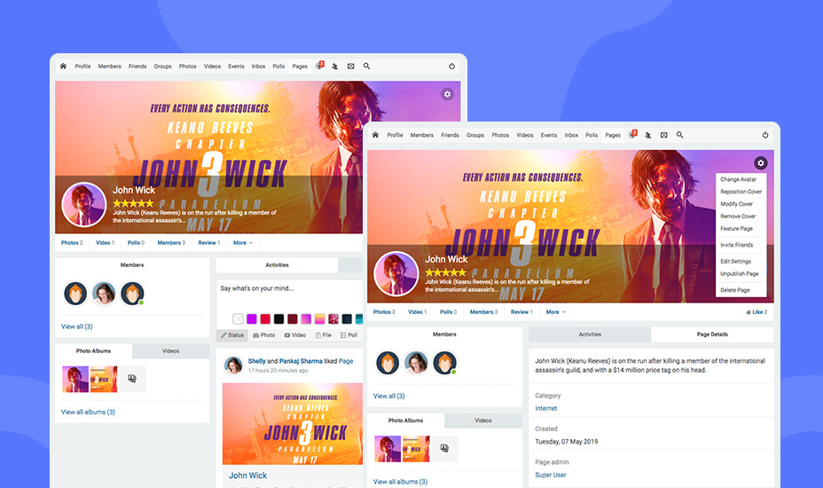Open the mail envelope icon in the right window

pyautogui.click(x=663, y=135)
